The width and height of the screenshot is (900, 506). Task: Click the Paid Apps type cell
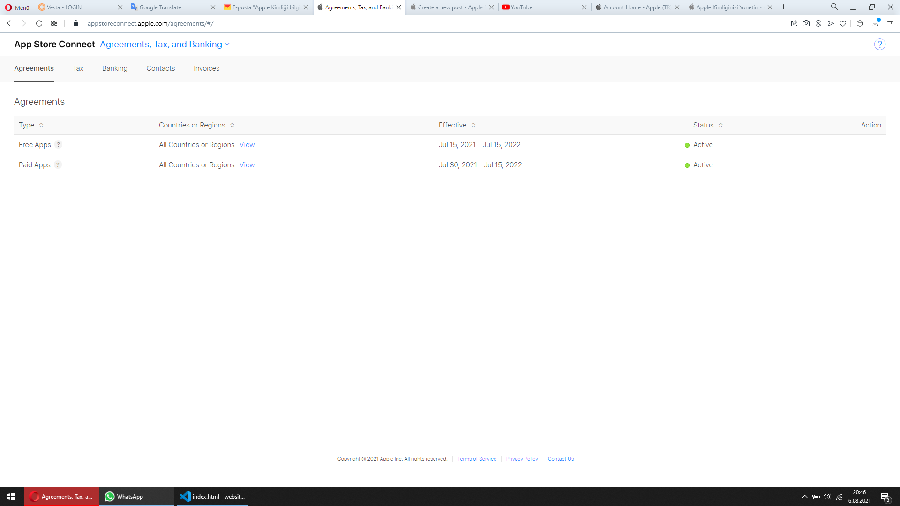[x=35, y=165]
